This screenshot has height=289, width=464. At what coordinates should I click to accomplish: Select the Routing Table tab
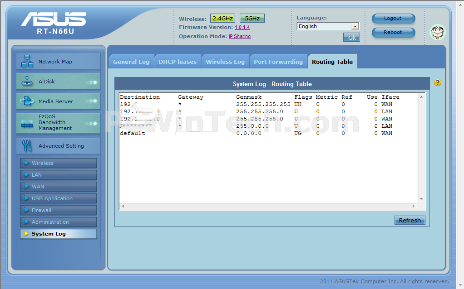tap(332, 62)
